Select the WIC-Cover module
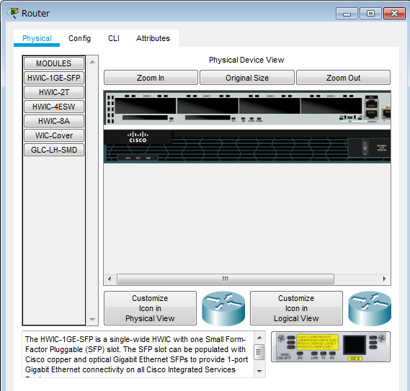Screen dimensions: 410x391 [54, 135]
